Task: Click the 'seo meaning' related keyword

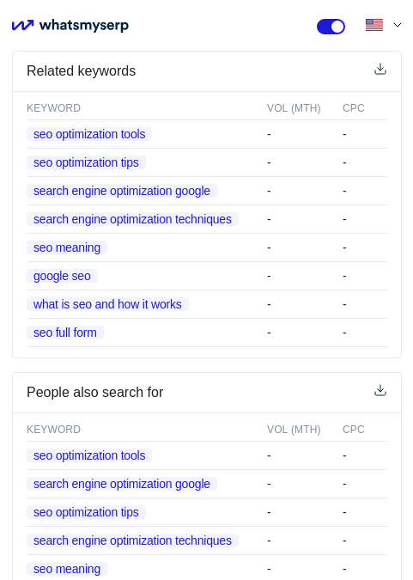Action: (67, 247)
